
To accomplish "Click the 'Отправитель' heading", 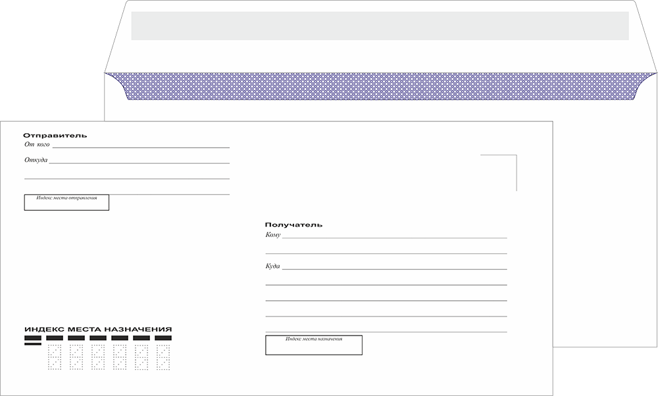I will tap(55, 135).
